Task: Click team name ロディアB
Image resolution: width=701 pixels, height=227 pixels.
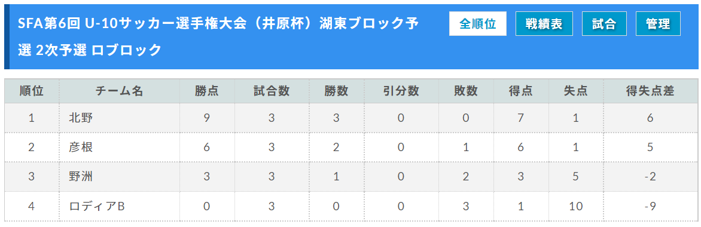Action: click(x=96, y=206)
